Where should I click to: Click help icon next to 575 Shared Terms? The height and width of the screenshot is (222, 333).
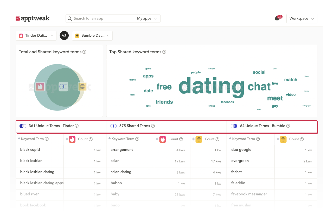(153, 126)
